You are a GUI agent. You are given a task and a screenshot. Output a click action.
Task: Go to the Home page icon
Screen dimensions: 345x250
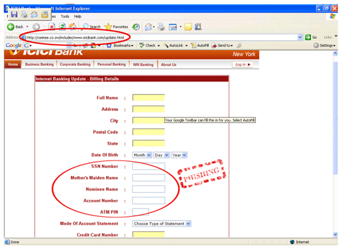tap(73, 26)
